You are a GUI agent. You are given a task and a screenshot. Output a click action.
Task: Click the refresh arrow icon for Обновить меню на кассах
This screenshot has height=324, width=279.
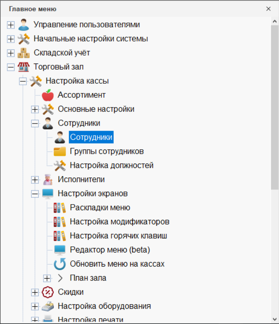[x=59, y=264]
